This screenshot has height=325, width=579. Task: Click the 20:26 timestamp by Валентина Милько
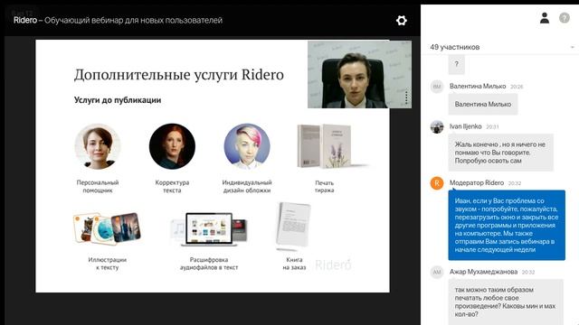[517, 87]
